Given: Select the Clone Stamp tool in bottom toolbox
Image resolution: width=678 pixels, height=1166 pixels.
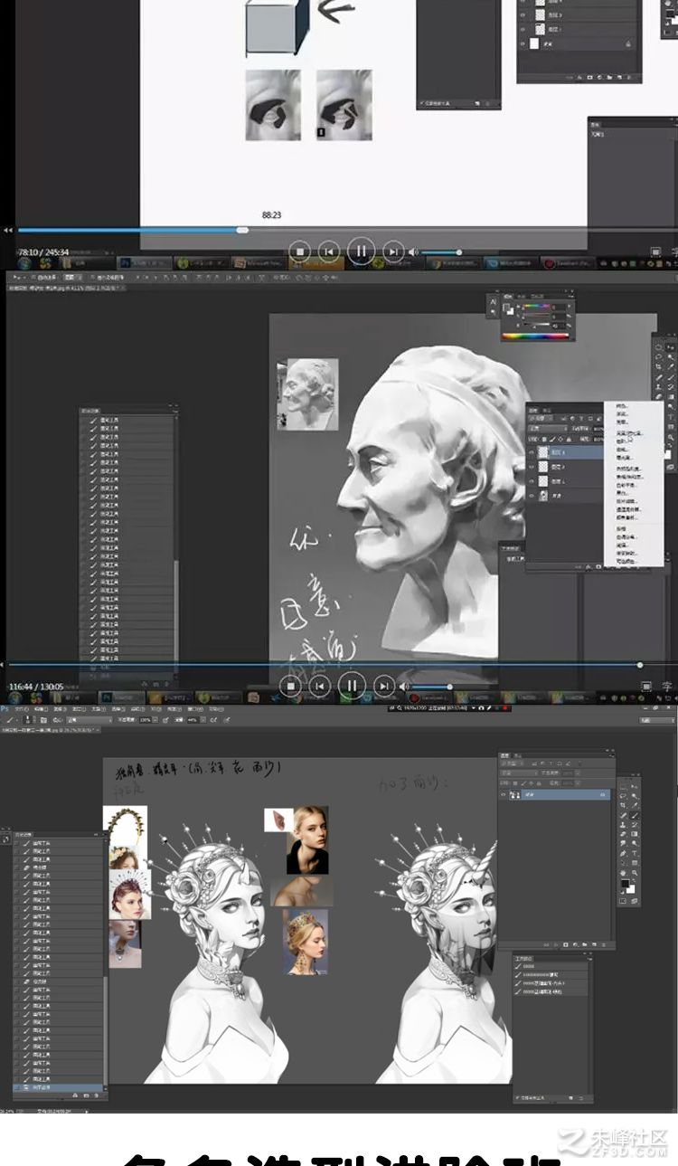Looking at the screenshot, I should (x=623, y=825).
